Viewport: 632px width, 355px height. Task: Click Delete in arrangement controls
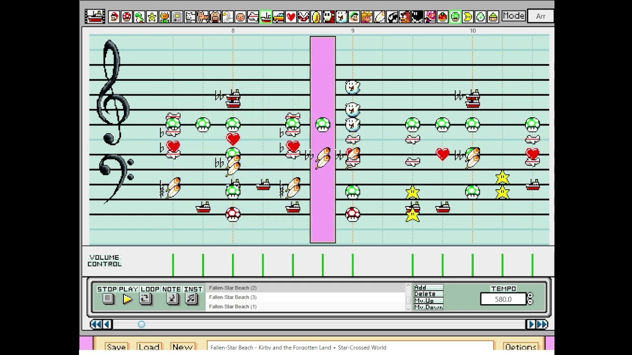click(428, 294)
